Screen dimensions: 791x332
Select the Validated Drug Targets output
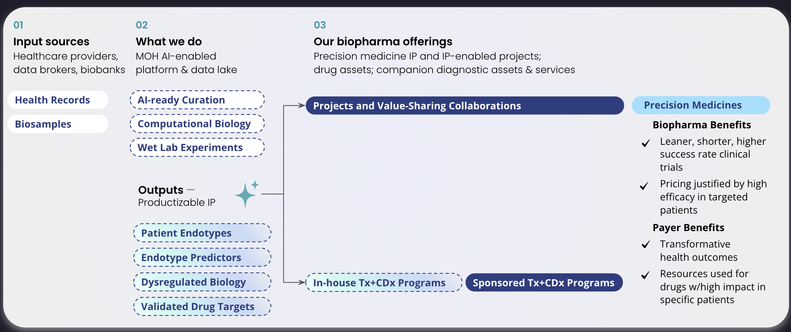click(202, 306)
